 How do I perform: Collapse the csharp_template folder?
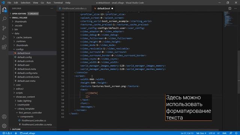tap(26, 109)
